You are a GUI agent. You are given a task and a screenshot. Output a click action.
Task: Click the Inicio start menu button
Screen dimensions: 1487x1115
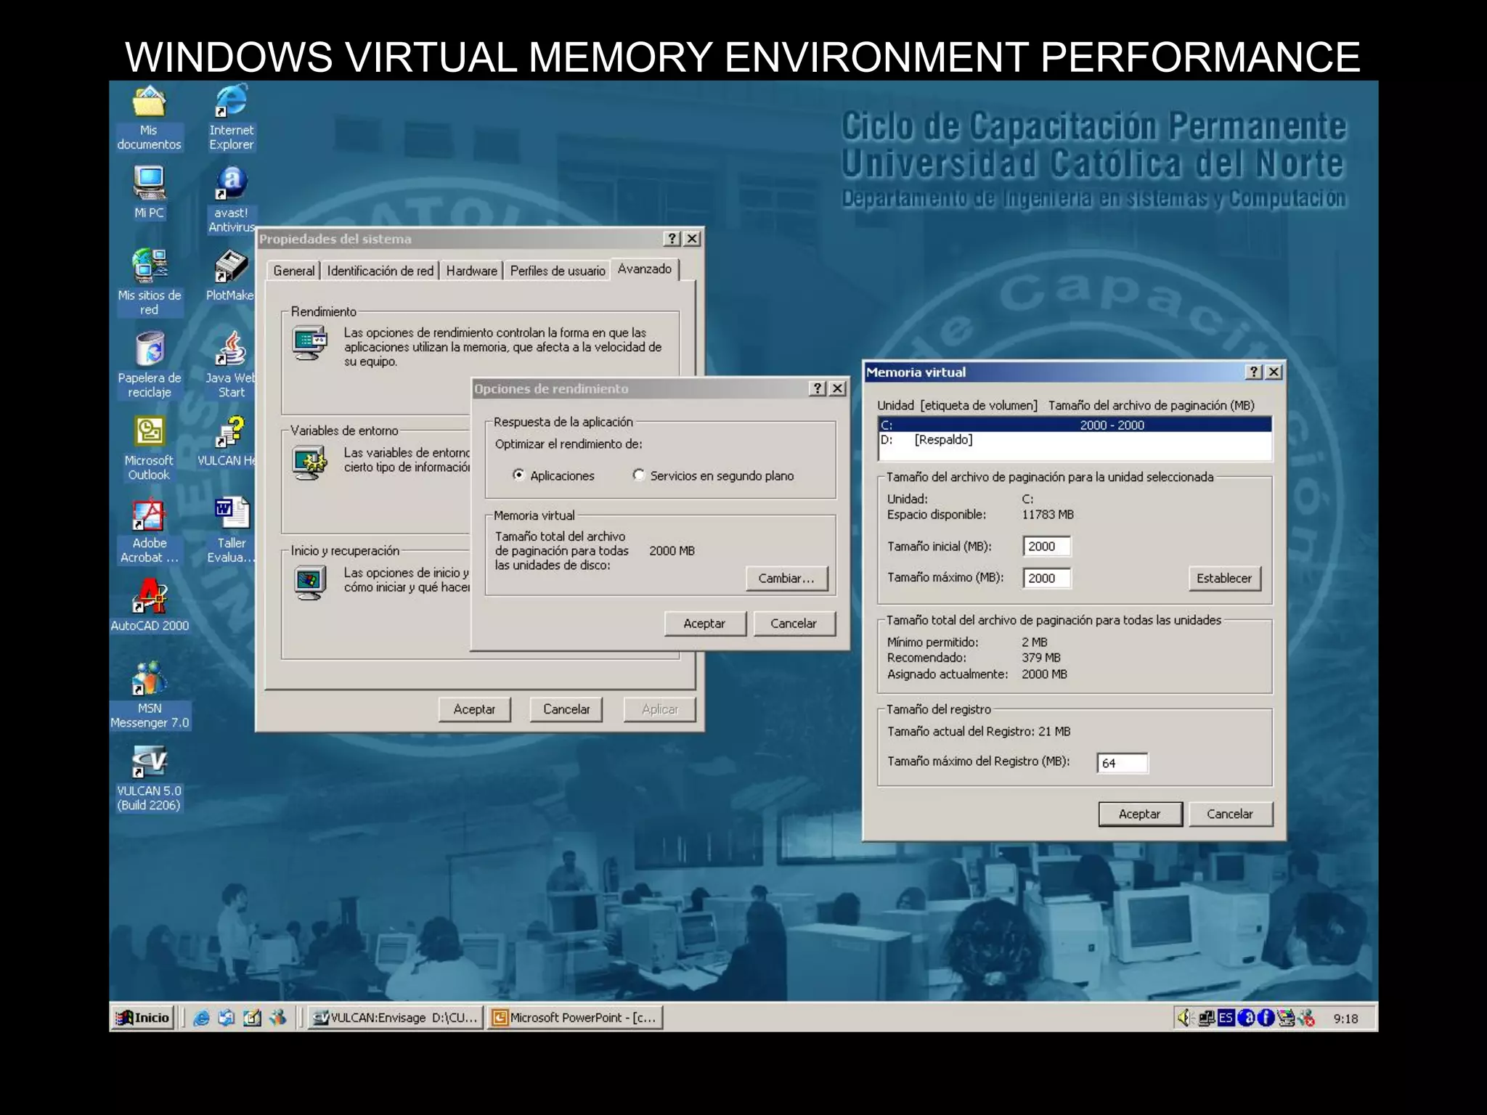[144, 1018]
